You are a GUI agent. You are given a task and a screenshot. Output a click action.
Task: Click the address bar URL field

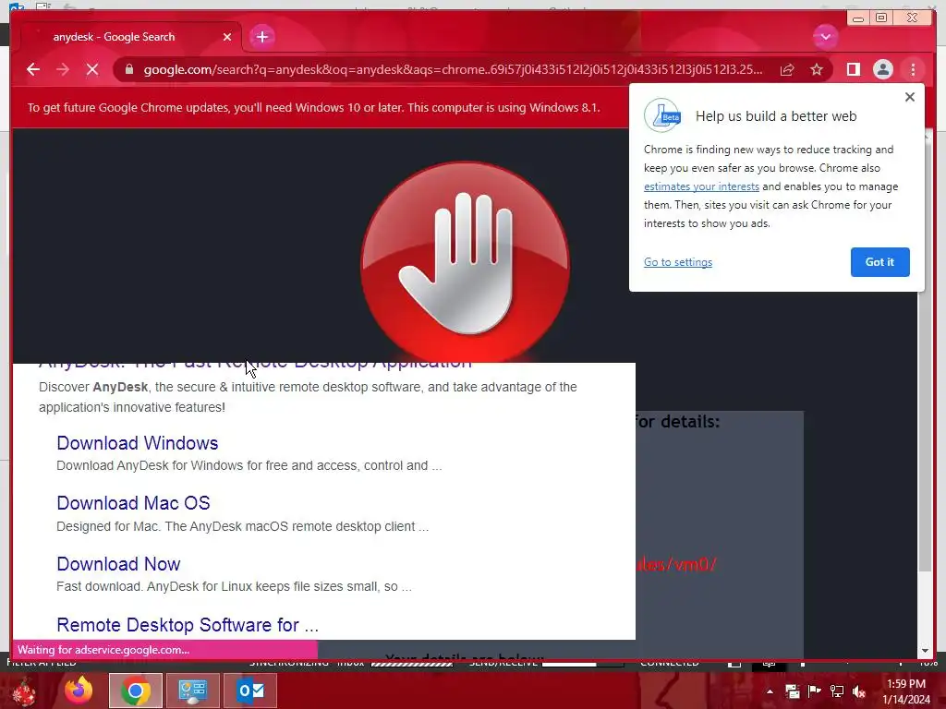click(x=453, y=70)
